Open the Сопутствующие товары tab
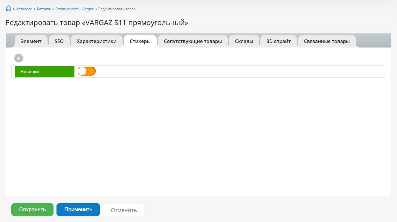The height and width of the screenshot is (222, 397). pyautogui.click(x=193, y=41)
